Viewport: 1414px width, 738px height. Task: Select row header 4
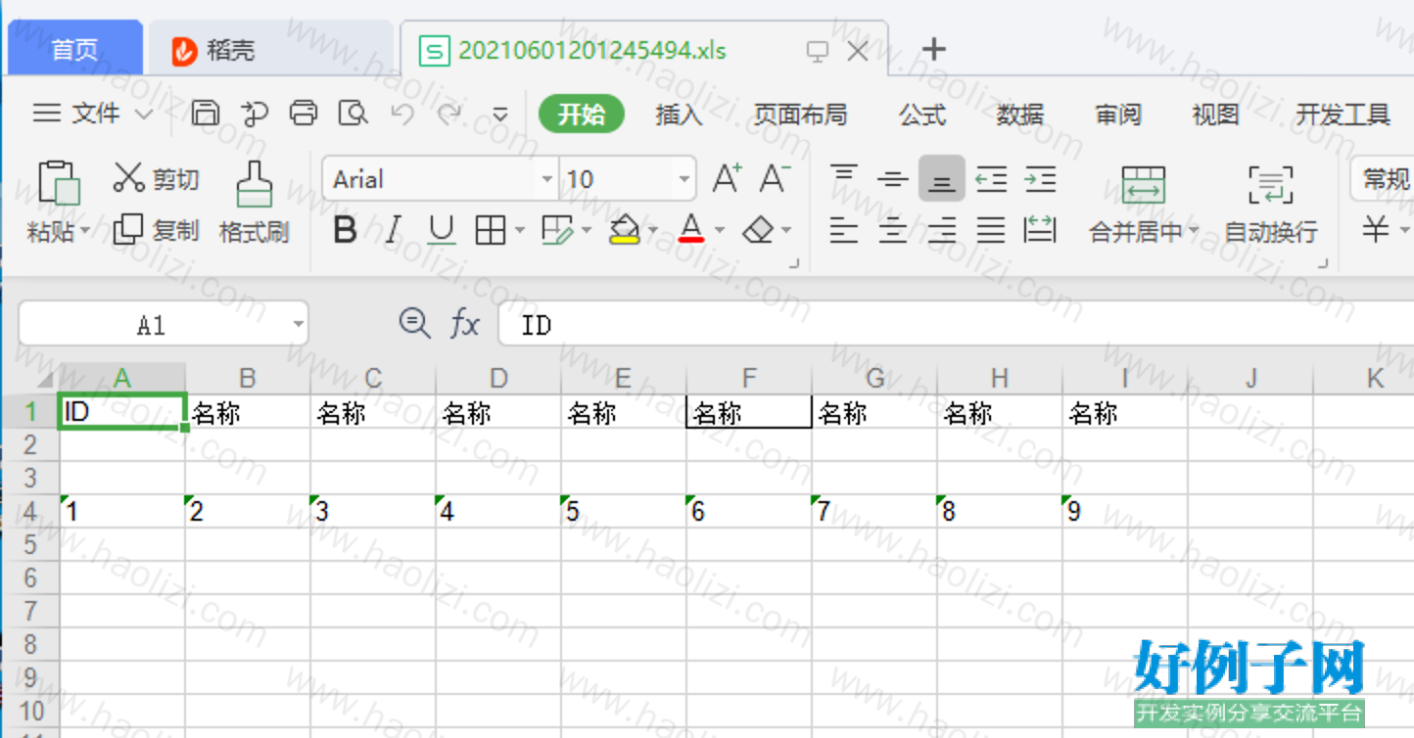pyautogui.click(x=29, y=511)
